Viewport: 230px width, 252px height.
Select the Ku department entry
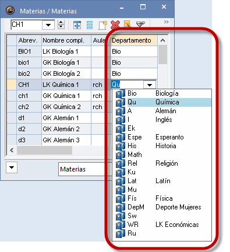click(162, 172)
